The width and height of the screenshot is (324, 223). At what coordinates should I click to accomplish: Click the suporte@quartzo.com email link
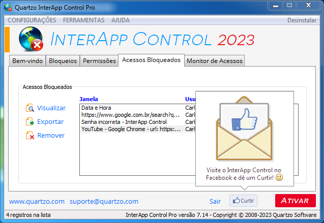104,201
